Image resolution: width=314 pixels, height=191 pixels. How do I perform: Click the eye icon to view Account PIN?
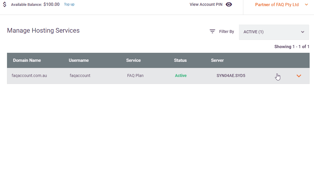(229, 4)
